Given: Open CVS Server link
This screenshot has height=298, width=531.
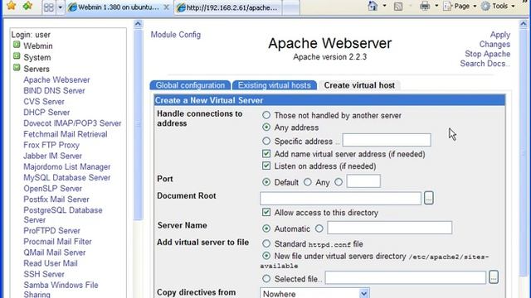Looking at the screenshot, I should [x=44, y=102].
